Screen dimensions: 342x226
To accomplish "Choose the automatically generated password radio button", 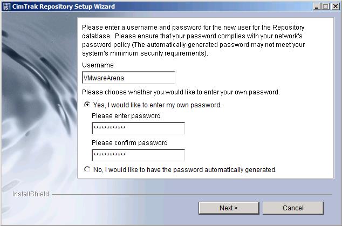I will 87,169.
